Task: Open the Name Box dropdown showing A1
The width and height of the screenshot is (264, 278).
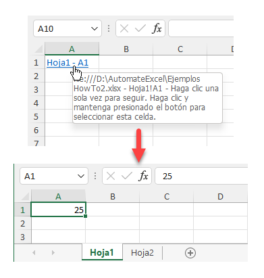Action: [x=81, y=176]
